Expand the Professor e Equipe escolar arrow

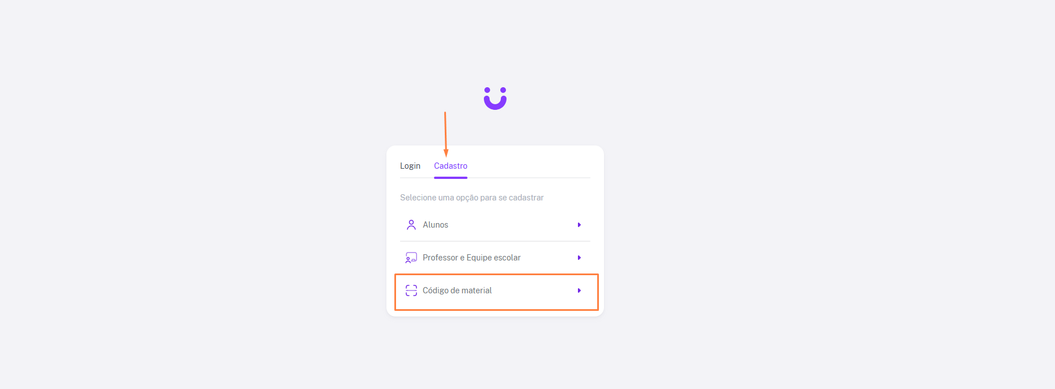(x=579, y=258)
